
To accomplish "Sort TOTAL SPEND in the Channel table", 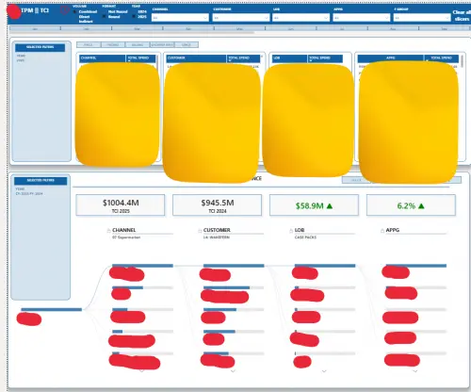I will tap(141, 58).
